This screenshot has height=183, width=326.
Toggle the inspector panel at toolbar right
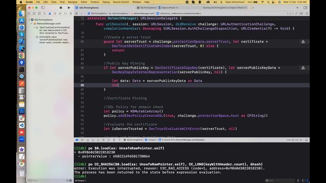[305, 8]
